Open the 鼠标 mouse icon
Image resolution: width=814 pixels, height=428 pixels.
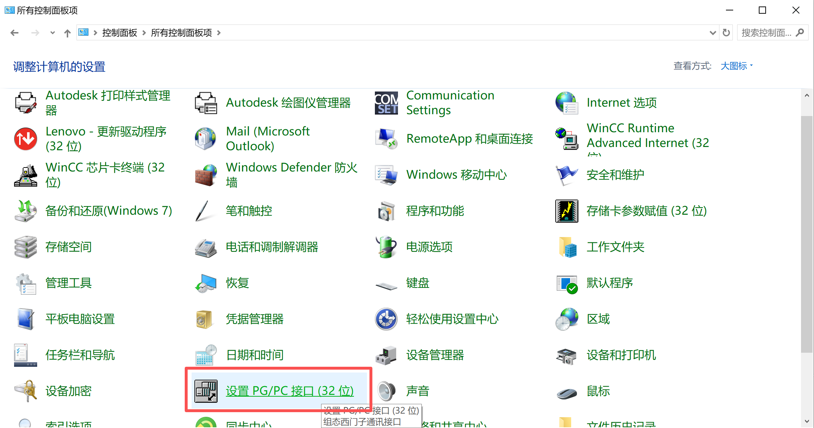[x=567, y=393]
